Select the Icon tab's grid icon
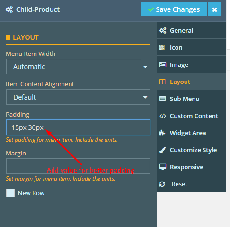Screen dimensions: 230x227 tap(162, 47)
